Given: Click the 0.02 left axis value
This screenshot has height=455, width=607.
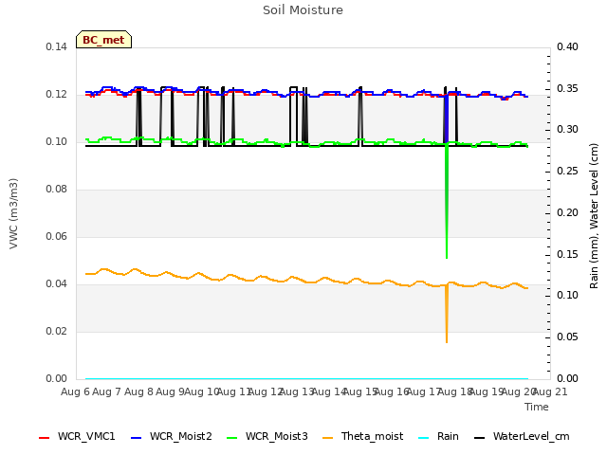Looking at the screenshot, I should [x=56, y=331].
